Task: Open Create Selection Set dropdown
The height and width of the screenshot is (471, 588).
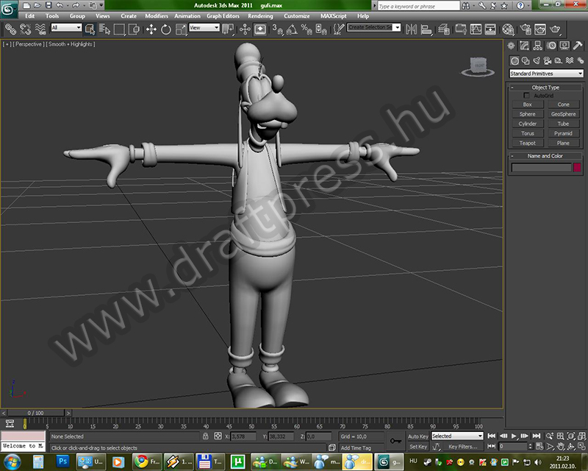Action: click(x=373, y=27)
